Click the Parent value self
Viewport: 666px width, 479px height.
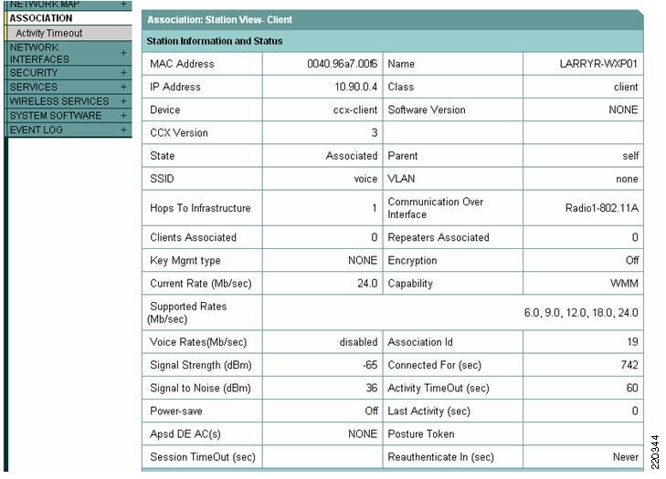630,156
